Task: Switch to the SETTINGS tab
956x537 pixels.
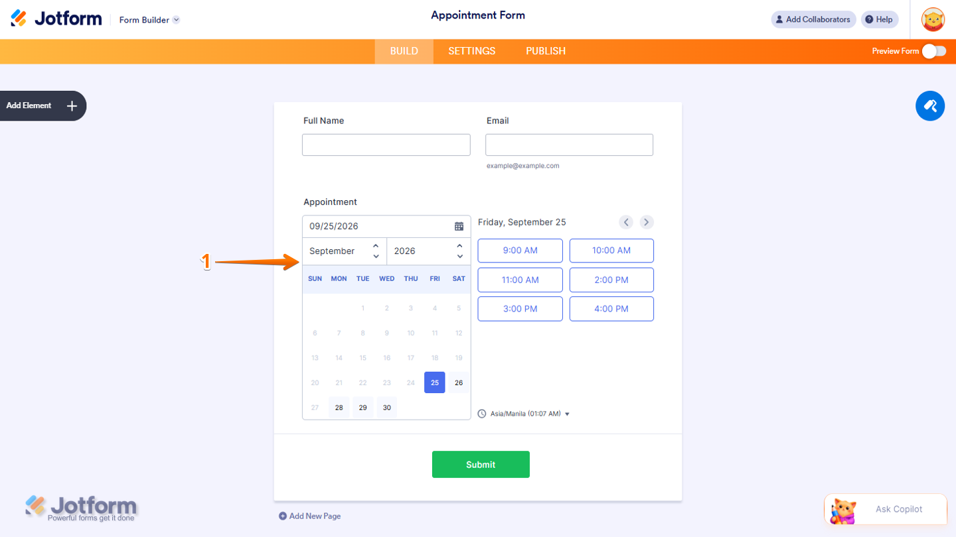Action: tap(472, 51)
